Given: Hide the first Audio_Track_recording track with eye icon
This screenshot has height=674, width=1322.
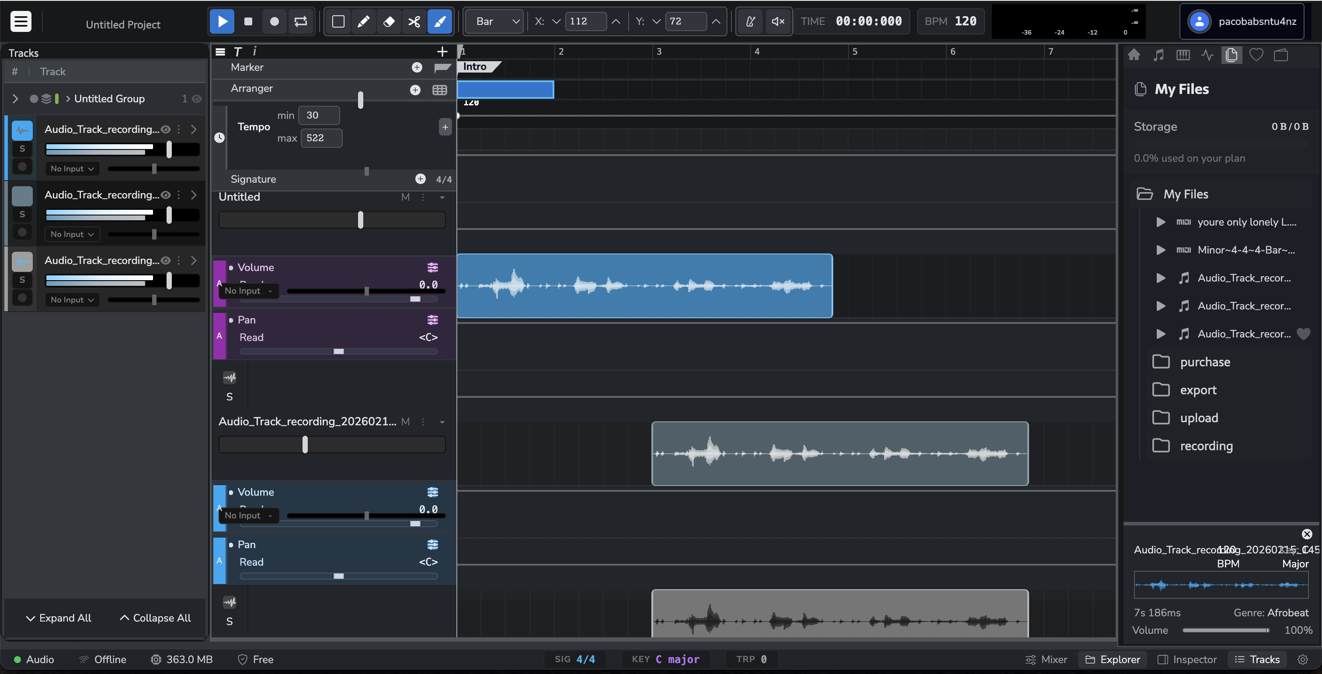Looking at the screenshot, I should click(x=165, y=129).
